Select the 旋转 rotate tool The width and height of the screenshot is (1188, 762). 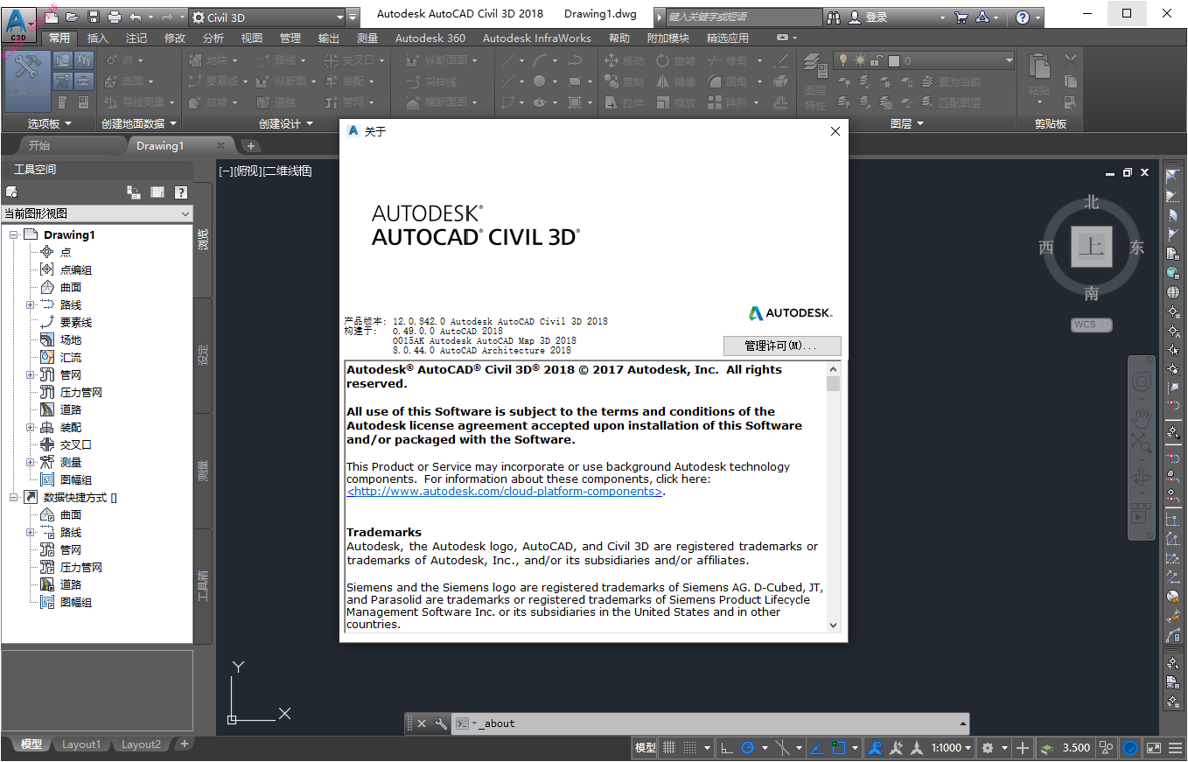pos(676,60)
